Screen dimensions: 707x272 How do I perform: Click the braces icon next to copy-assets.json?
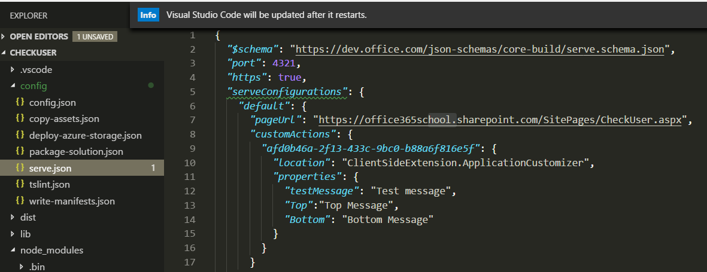click(x=19, y=118)
